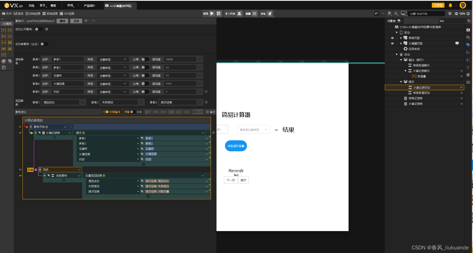Select the object array cubes icon

click(x=10, y=49)
